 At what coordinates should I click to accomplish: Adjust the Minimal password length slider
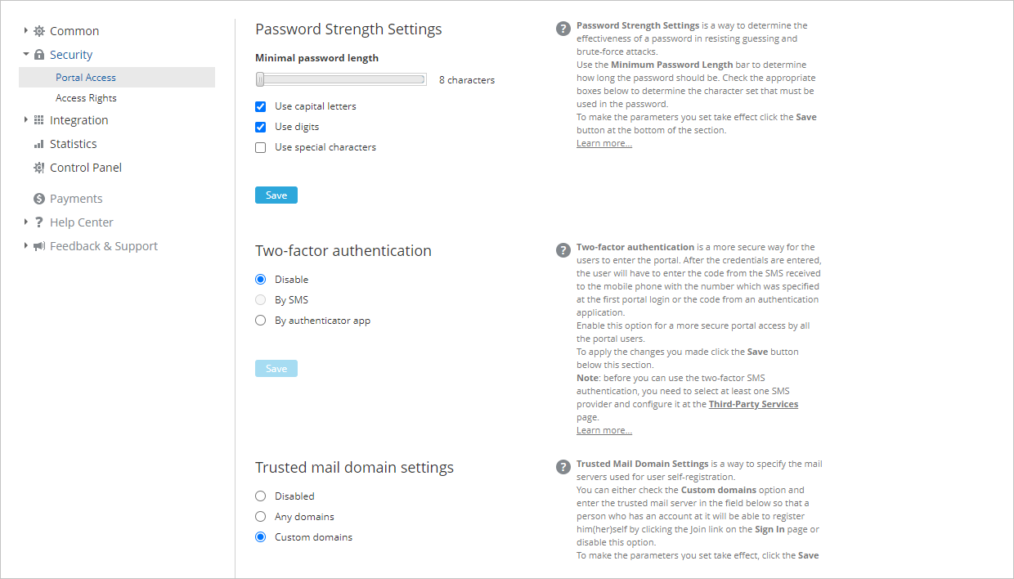[x=260, y=79]
